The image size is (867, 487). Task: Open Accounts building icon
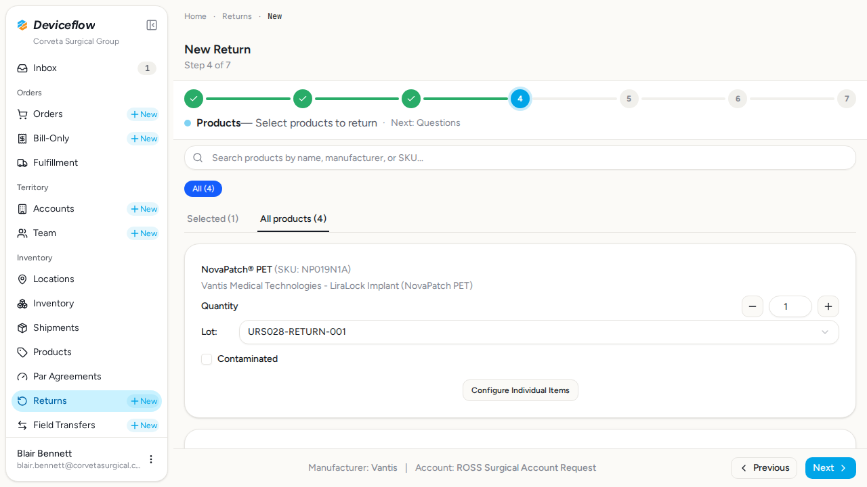tap(22, 209)
